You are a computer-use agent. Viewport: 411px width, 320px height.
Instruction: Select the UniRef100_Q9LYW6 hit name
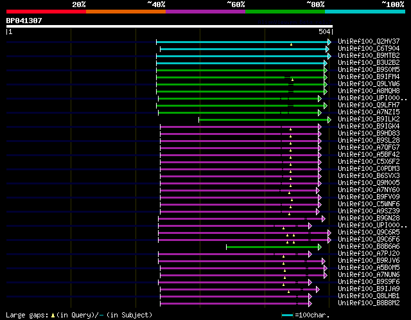369,84
